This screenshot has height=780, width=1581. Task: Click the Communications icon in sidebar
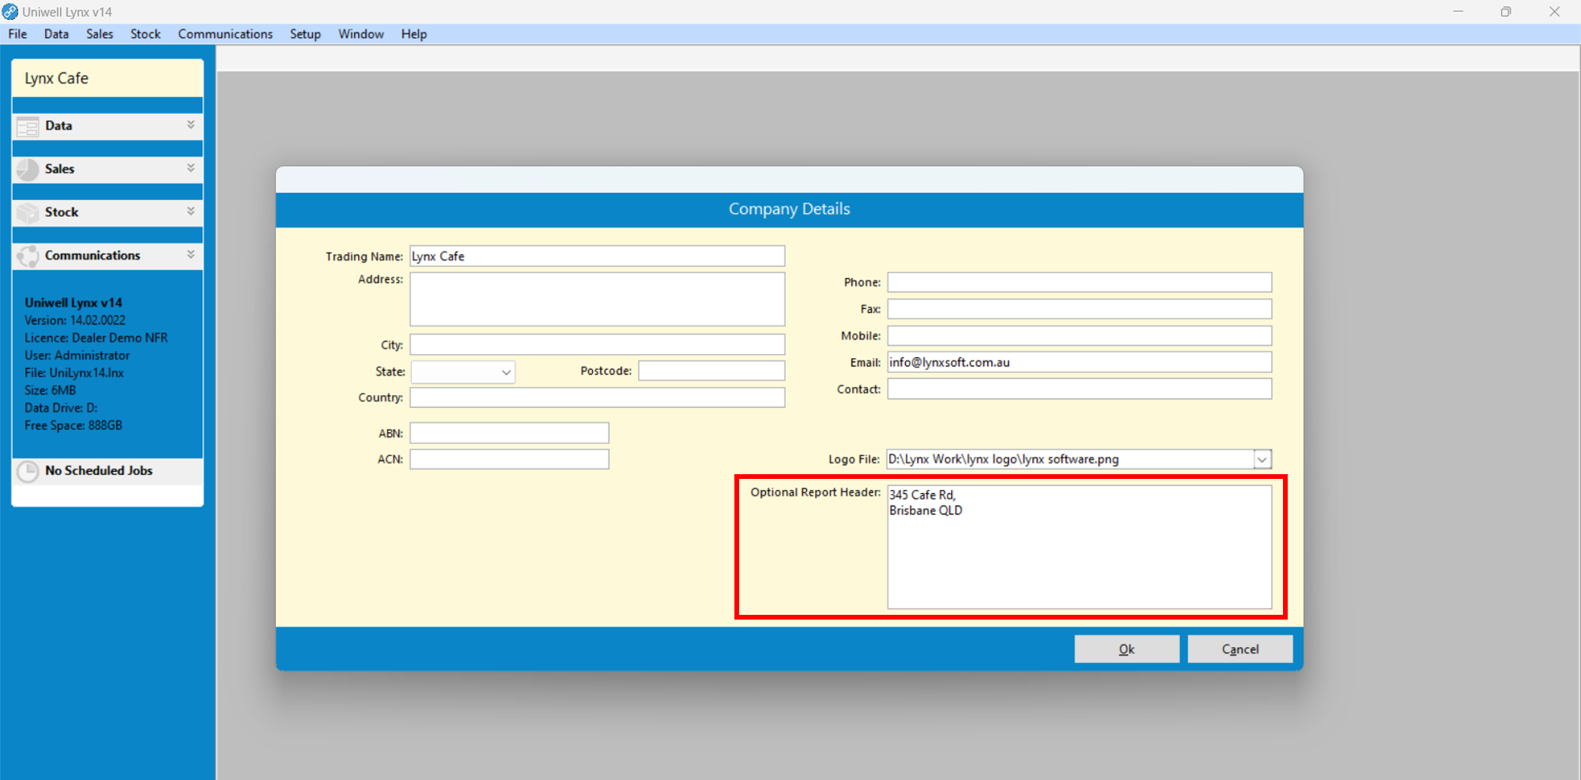(28, 256)
